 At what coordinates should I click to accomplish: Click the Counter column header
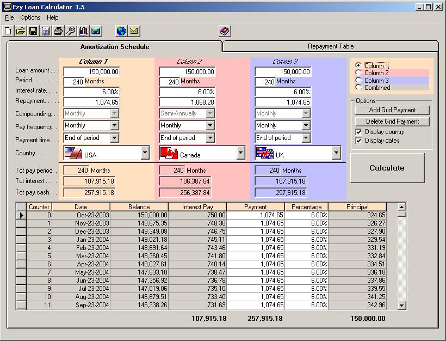click(x=39, y=207)
